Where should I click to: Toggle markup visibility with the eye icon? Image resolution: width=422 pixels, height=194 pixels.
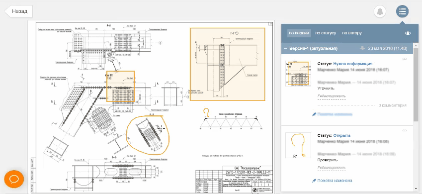408,33
